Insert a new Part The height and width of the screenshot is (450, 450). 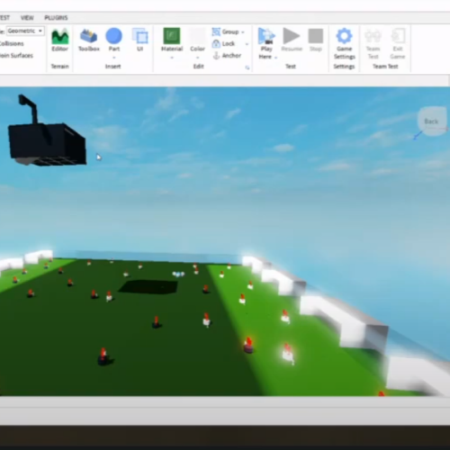pyautogui.click(x=114, y=40)
